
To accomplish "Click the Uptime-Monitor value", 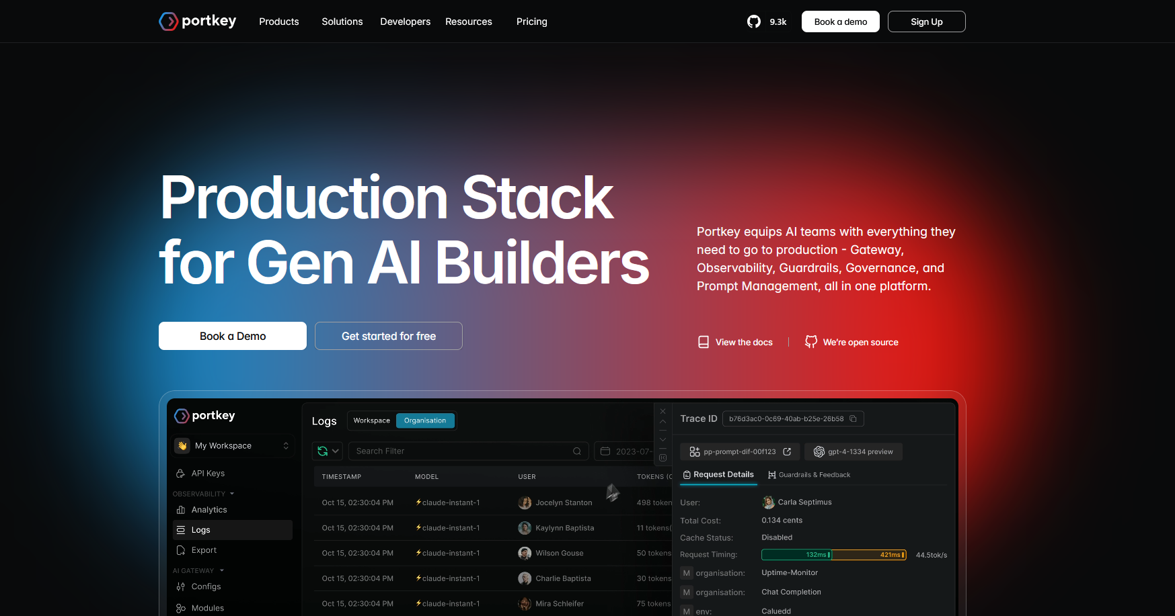I will tap(790, 573).
